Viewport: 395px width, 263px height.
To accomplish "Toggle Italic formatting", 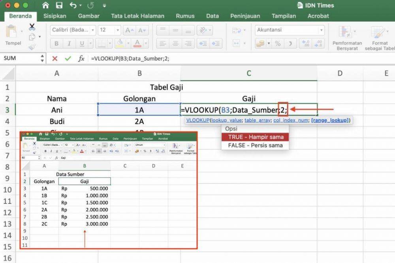I will 69,43.
